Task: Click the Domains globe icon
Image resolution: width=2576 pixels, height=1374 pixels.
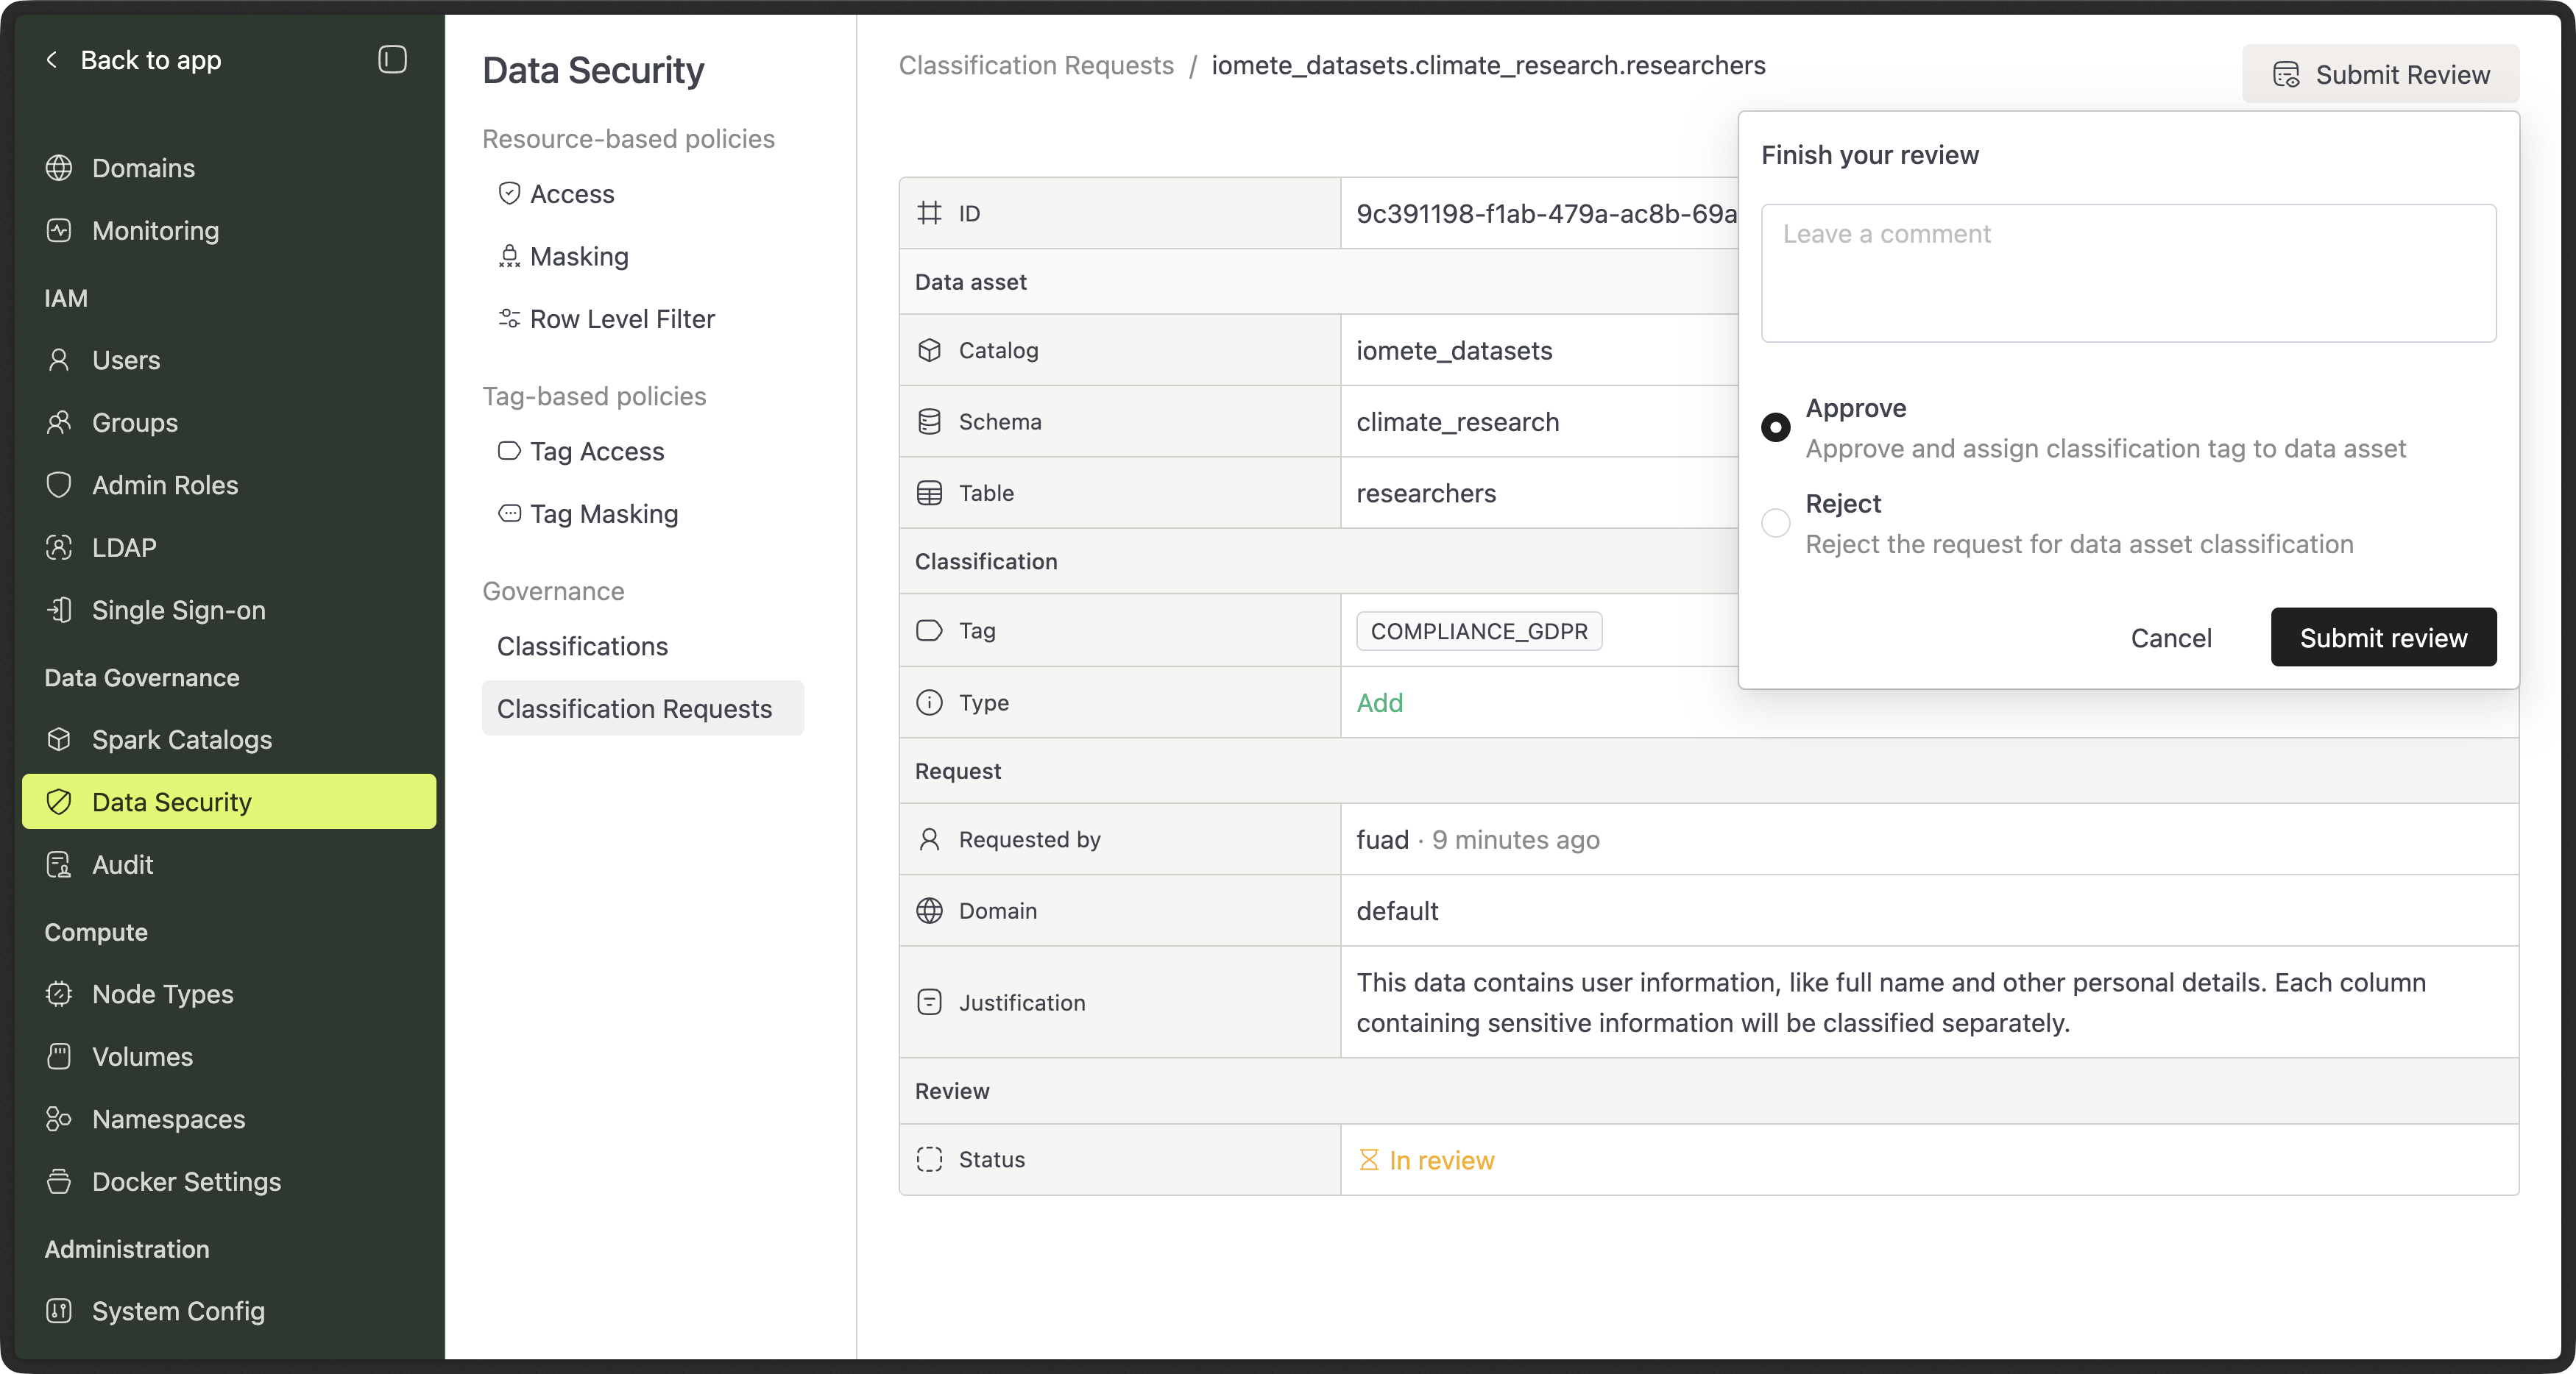Action: (x=59, y=168)
